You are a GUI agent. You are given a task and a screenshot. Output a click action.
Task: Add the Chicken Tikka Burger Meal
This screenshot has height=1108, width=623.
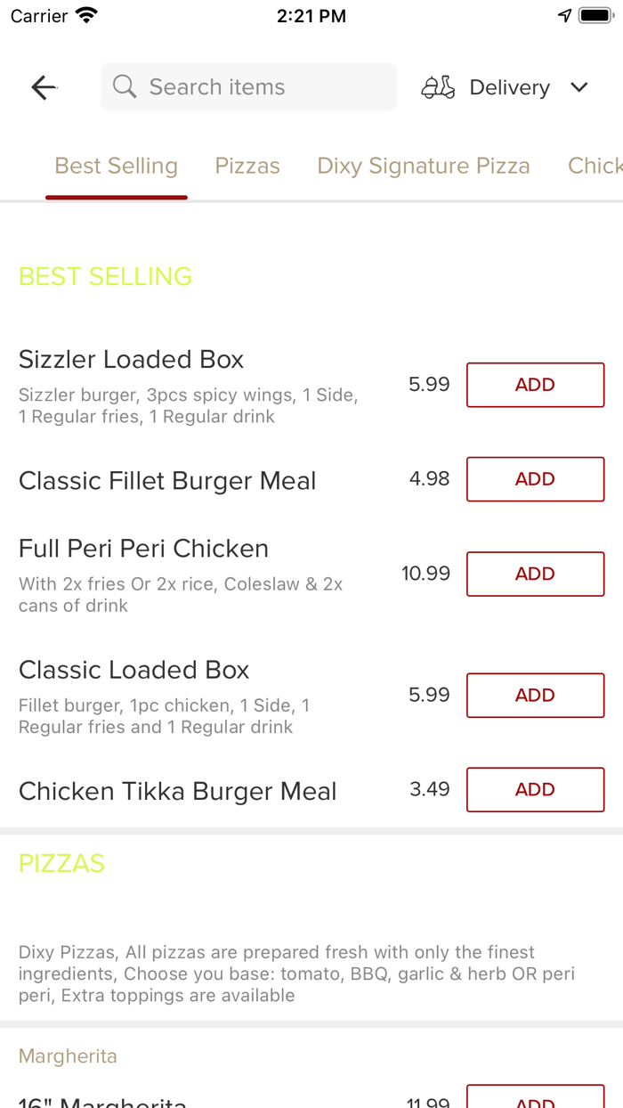click(535, 789)
